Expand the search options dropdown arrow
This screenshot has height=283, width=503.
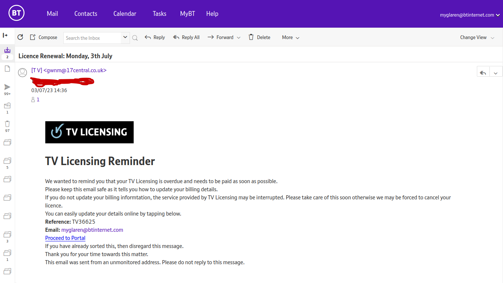tap(125, 37)
